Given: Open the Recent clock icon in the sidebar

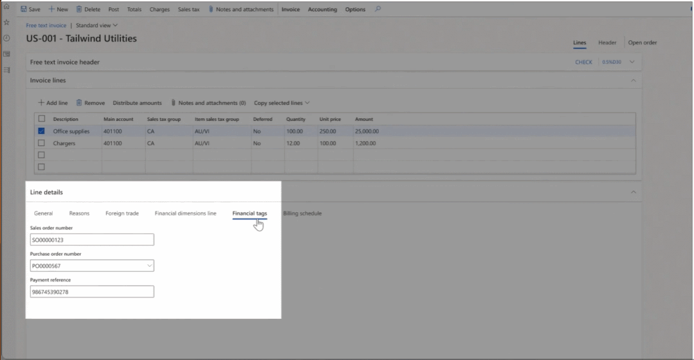Looking at the screenshot, I should [x=6, y=38].
